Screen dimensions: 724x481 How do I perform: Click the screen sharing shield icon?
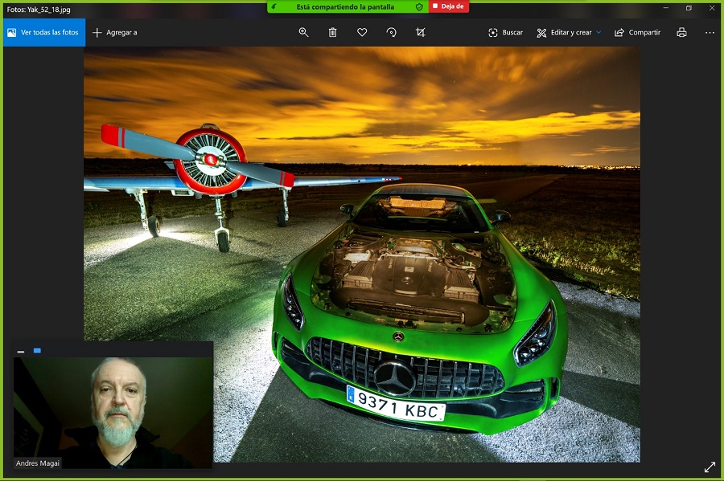[419, 7]
